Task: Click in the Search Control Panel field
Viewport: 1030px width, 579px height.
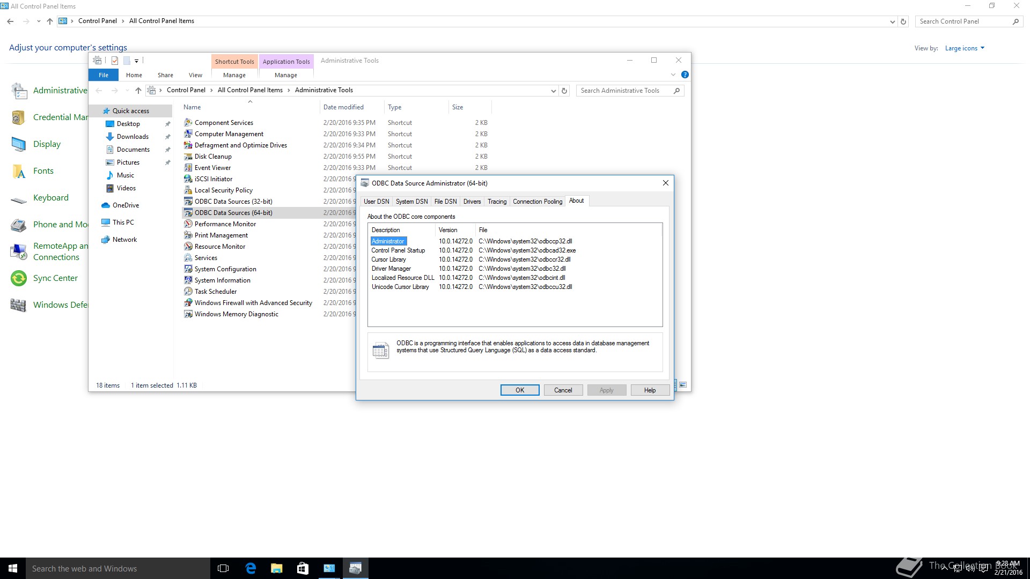Action: point(964,21)
